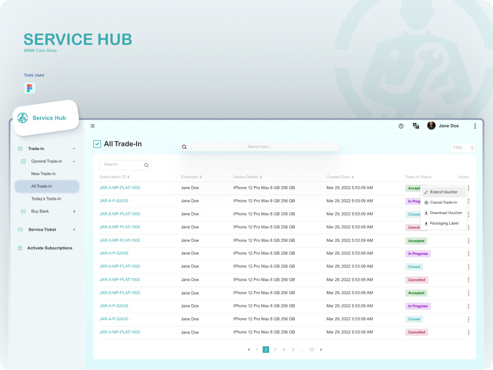Click the Cancelled badge in eighth row
Image resolution: width=493 pixels, height=370 pixels.
click(x=417, y=280)
